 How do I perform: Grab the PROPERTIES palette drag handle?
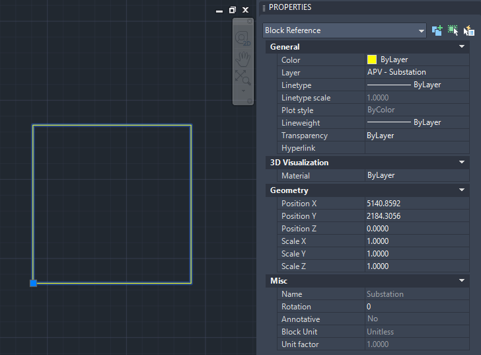tap(264, 8)
